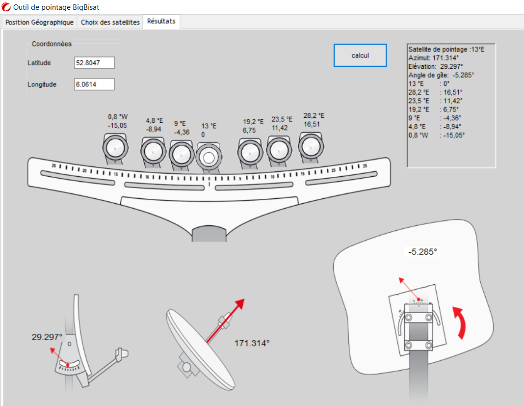Click the 0,8 °W LNB icon
The image size is (524, 406).
[115, 148]
